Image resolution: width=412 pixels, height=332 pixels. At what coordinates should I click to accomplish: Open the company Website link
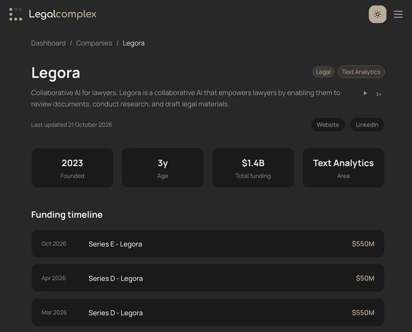(x=328, y=125)
